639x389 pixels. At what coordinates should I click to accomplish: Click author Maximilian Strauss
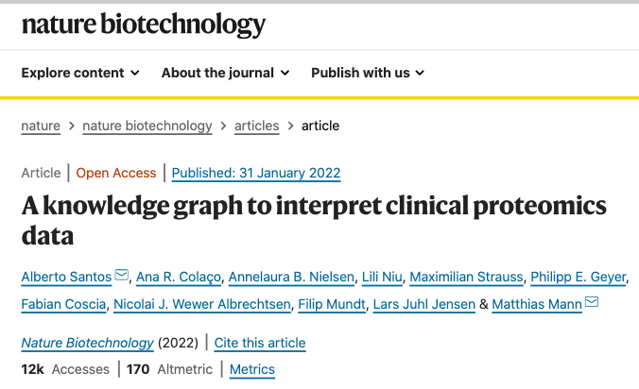[464, 277]
